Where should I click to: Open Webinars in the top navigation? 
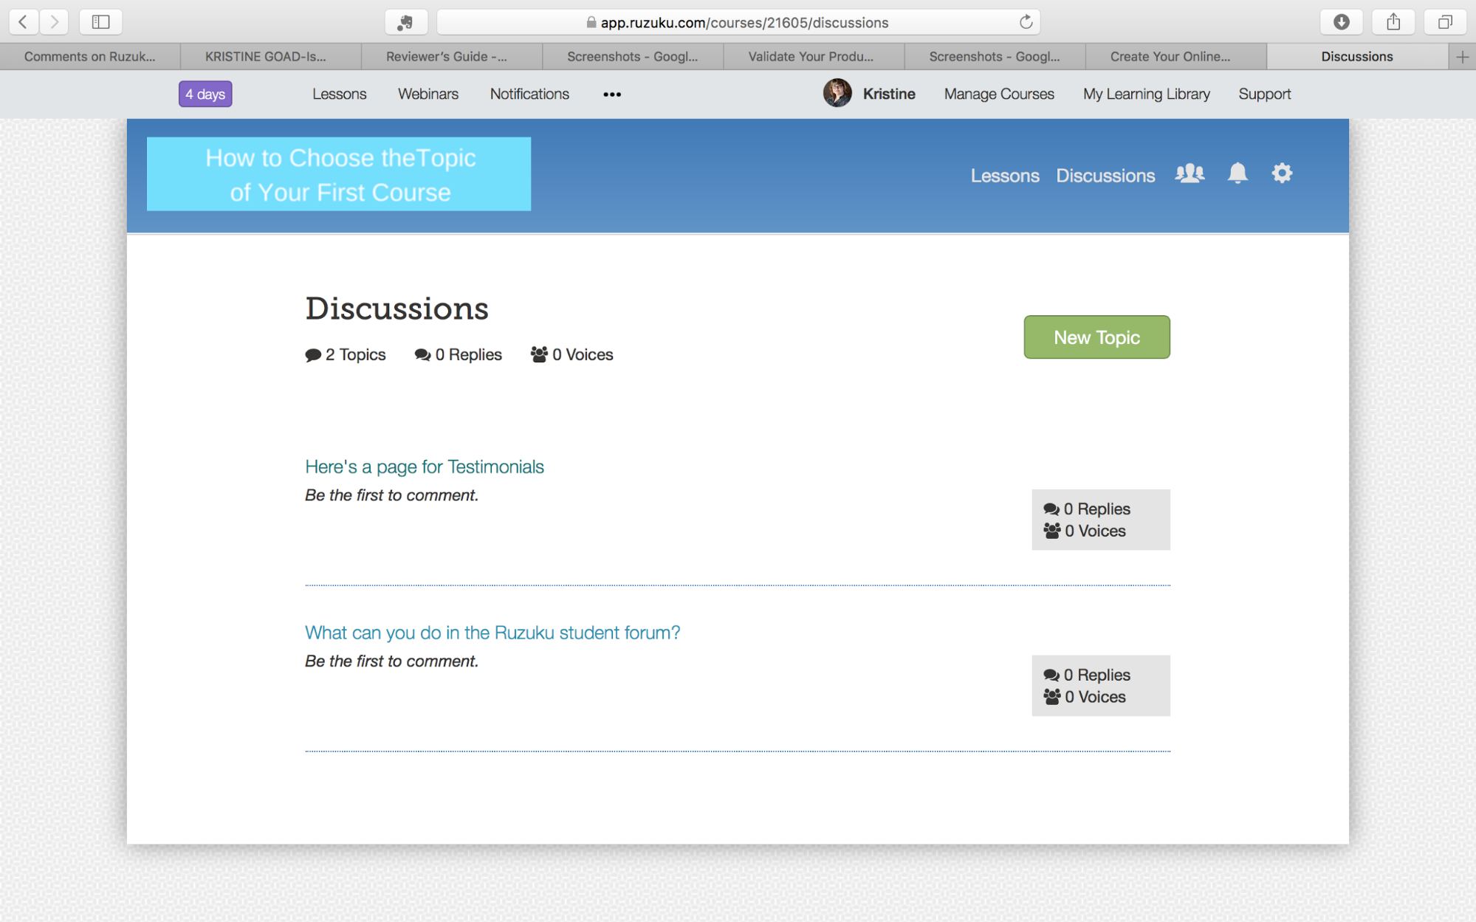(x=428, y=94)
